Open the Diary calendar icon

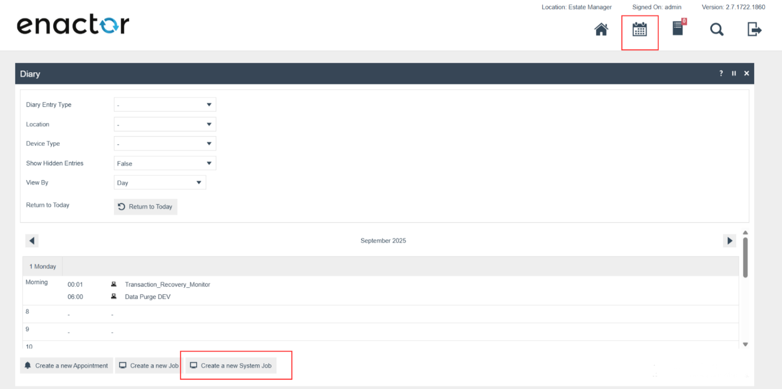(x=640, y=30)
